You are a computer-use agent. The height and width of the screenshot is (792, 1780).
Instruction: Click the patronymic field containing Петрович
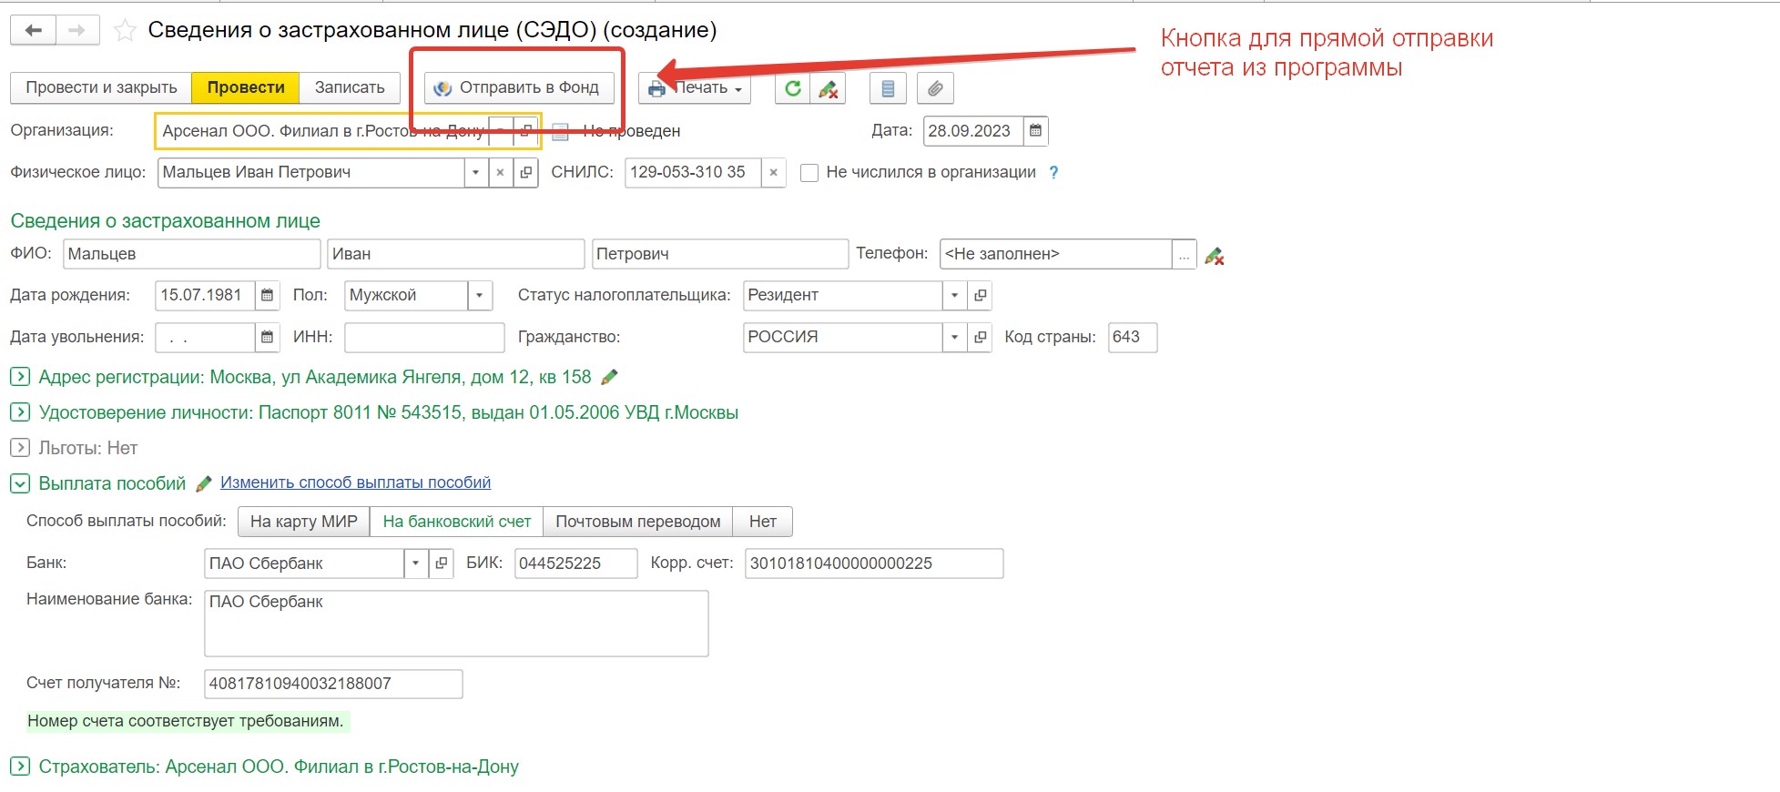[720, 254]
